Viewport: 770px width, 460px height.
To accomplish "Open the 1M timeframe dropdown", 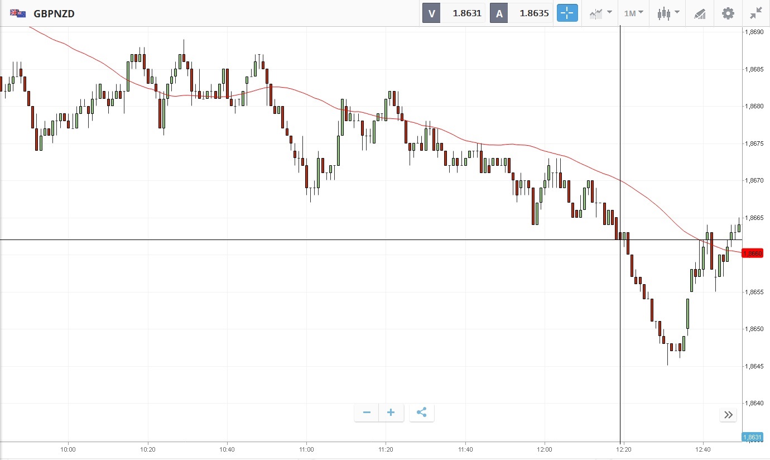I will [633, 13].
